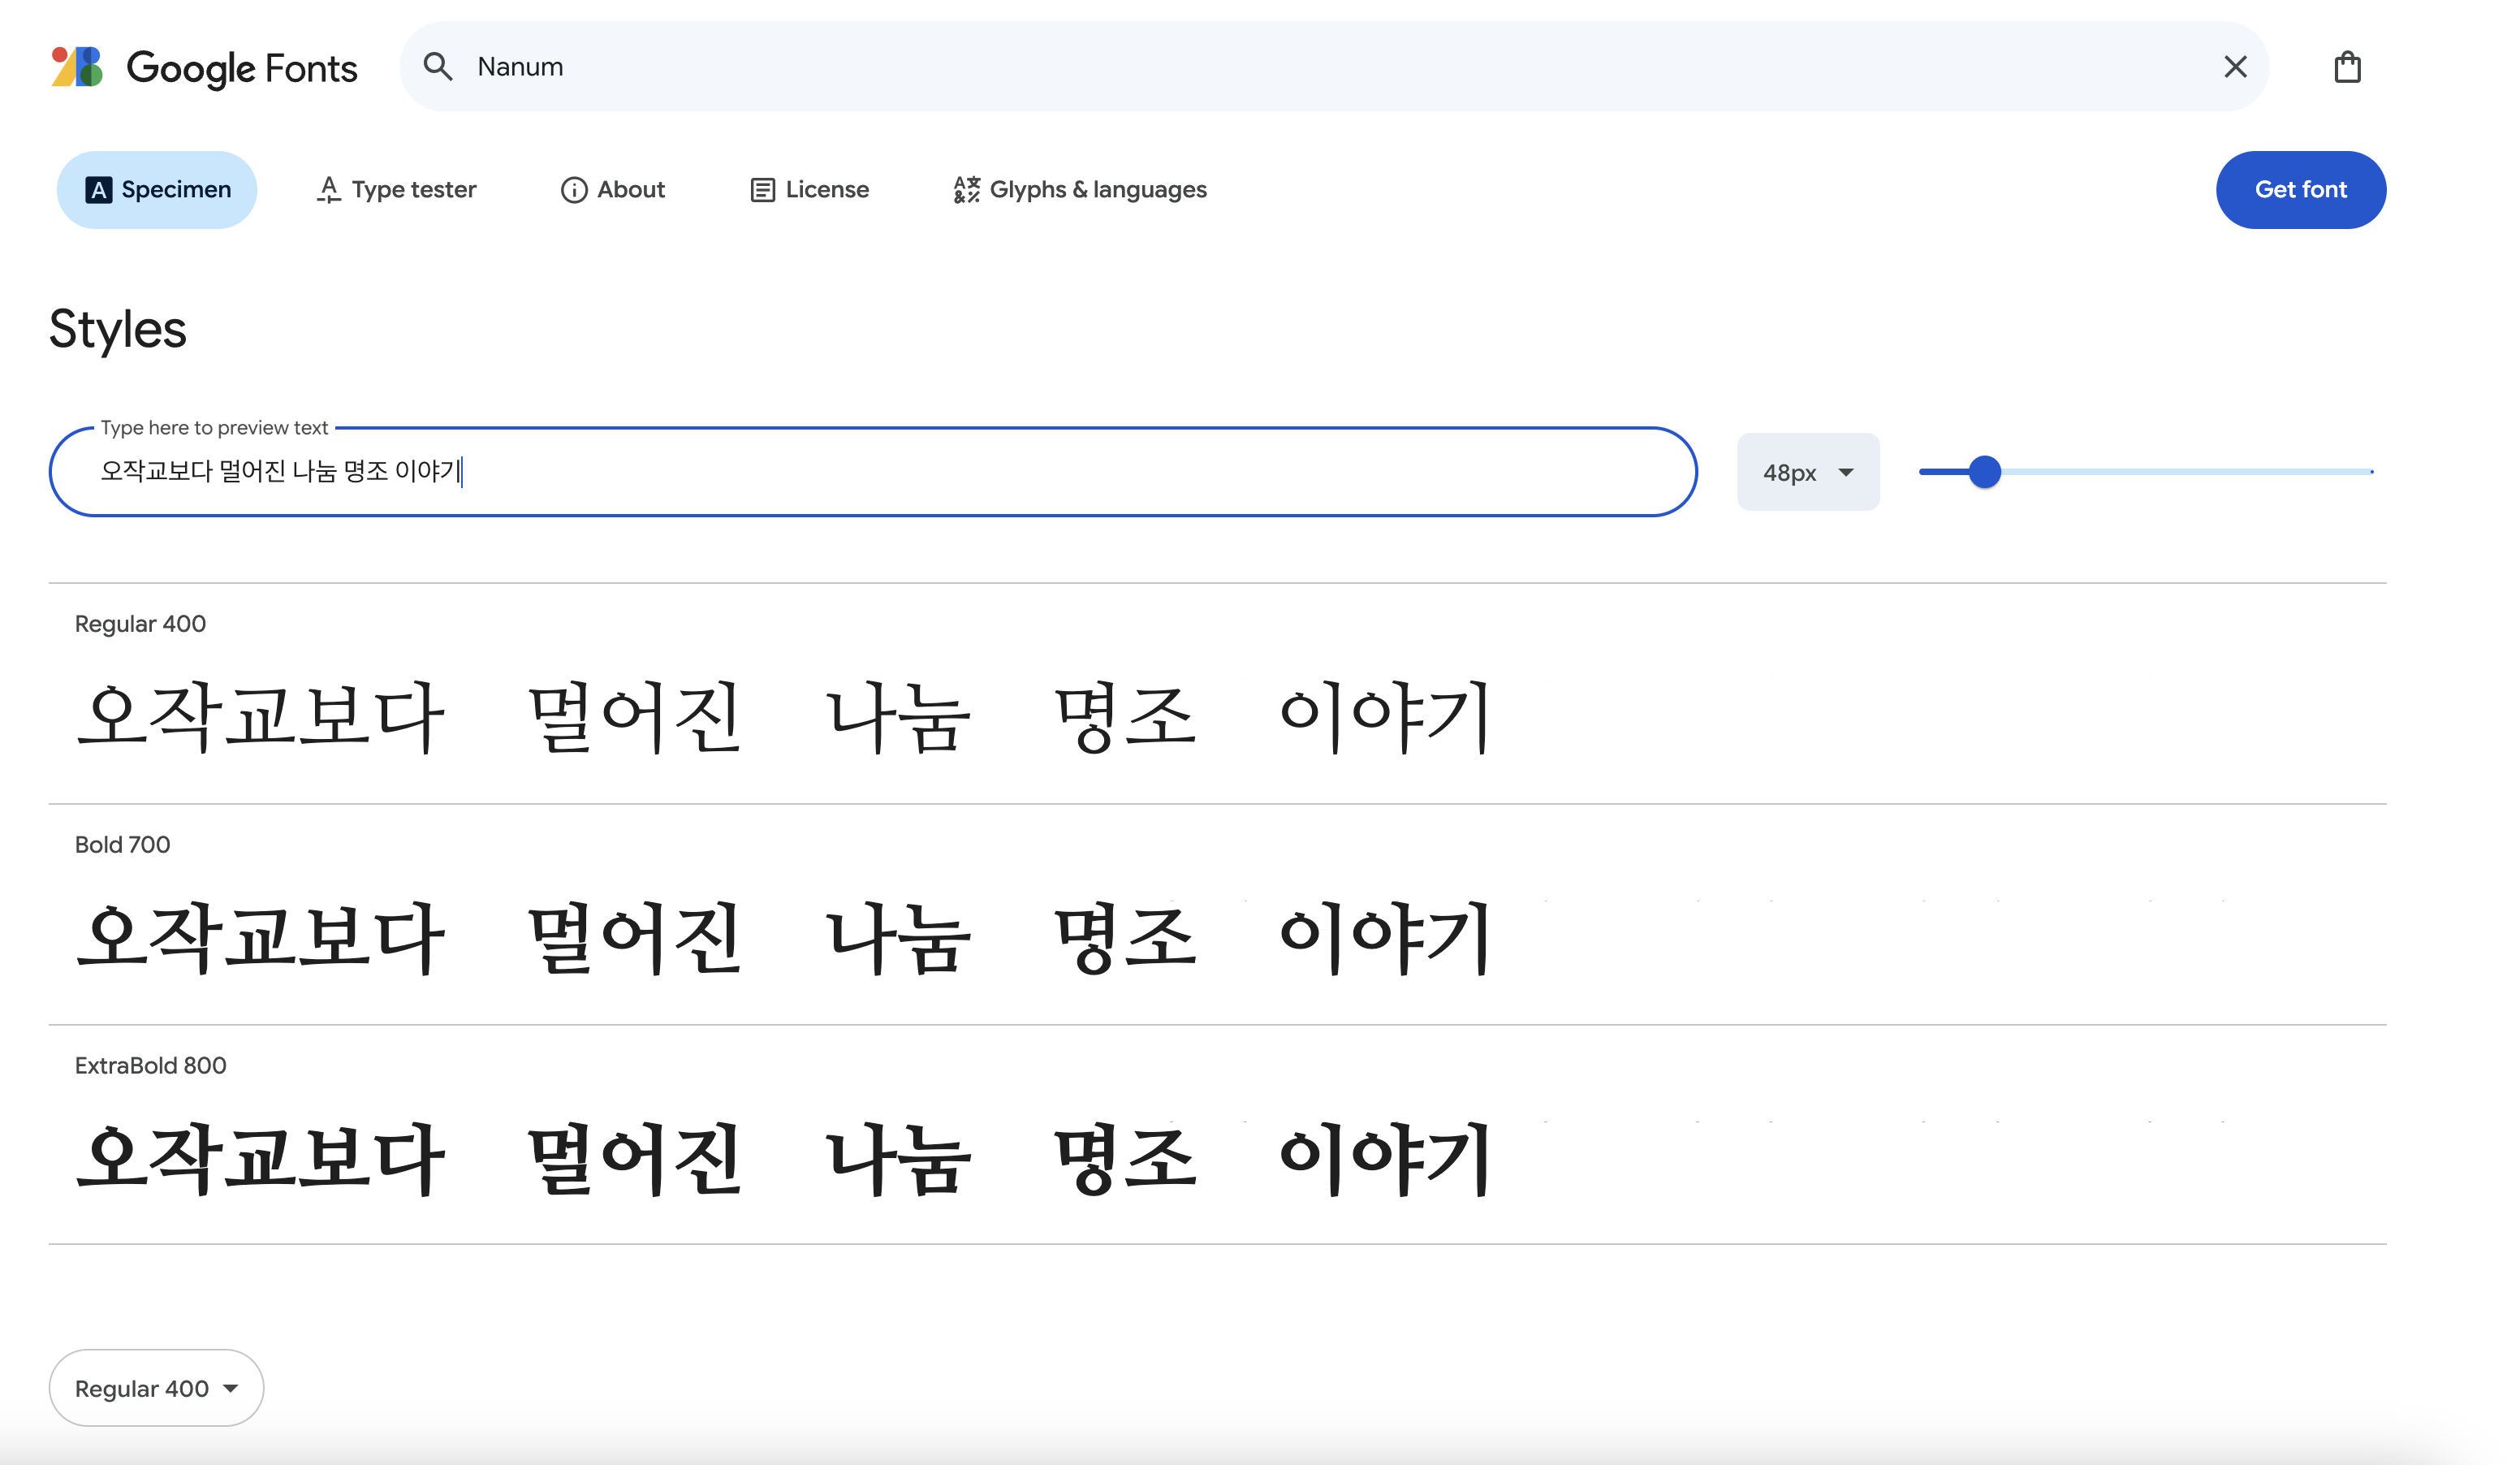
Task: Clear the search with the X icon
Action: 2235,67
